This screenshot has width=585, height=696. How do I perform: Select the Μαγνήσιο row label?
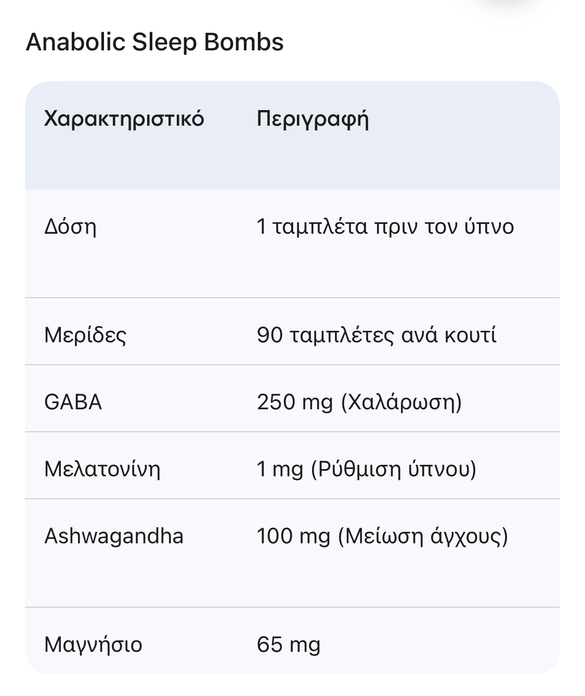pyautogui.click(x=93, y=645)
